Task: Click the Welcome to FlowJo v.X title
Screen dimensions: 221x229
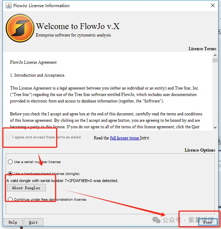Action: point(78,26)
